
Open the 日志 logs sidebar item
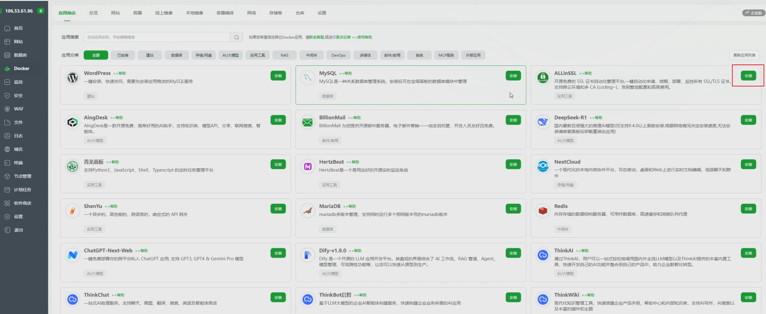[18, 136]
